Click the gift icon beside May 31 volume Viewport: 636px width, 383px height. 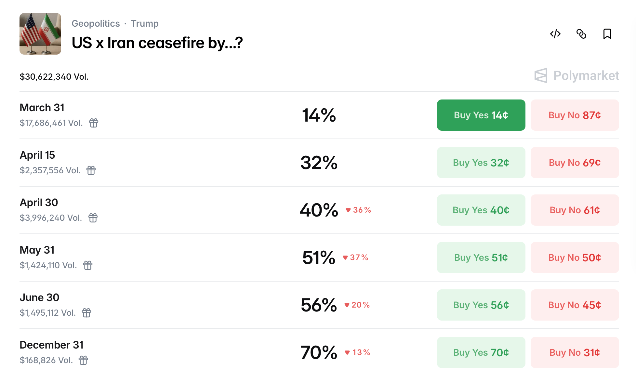(x=88, y=265)
